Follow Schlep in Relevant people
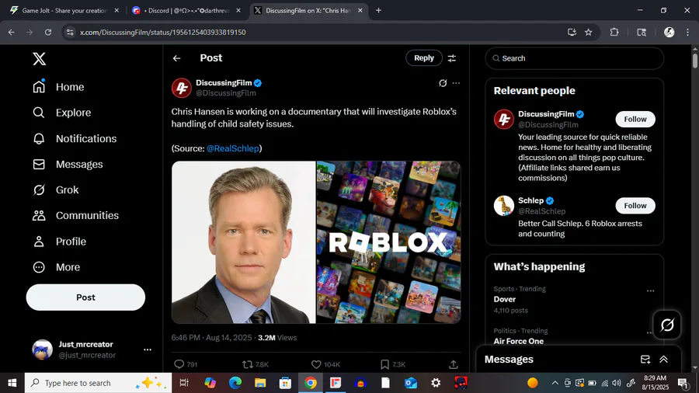This screenshot has height=393, width=699. [x=635, y=205]
